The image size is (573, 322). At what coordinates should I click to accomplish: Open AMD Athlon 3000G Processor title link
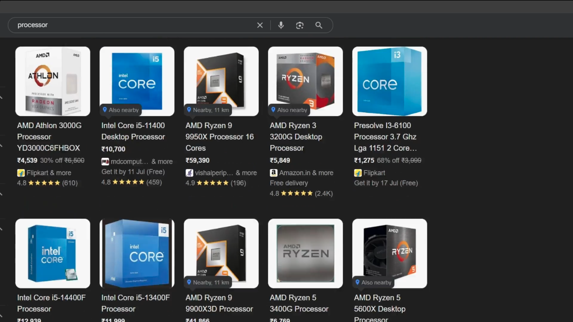pyautogui.click(x=49, y=137)
